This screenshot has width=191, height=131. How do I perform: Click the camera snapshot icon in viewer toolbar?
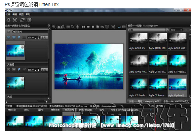pos(102,27)
